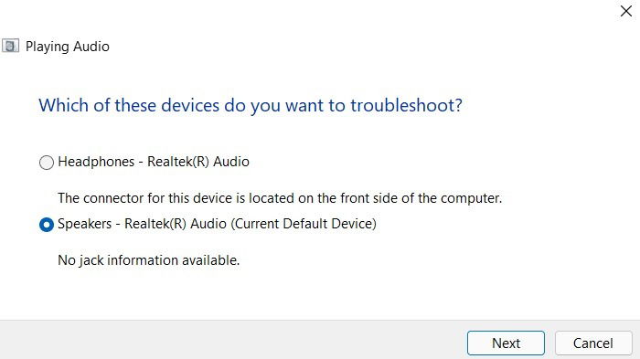Click the word 'Speakers' in the second option
This screenshot has width=640, height=359.
click(x=84, y=224)
